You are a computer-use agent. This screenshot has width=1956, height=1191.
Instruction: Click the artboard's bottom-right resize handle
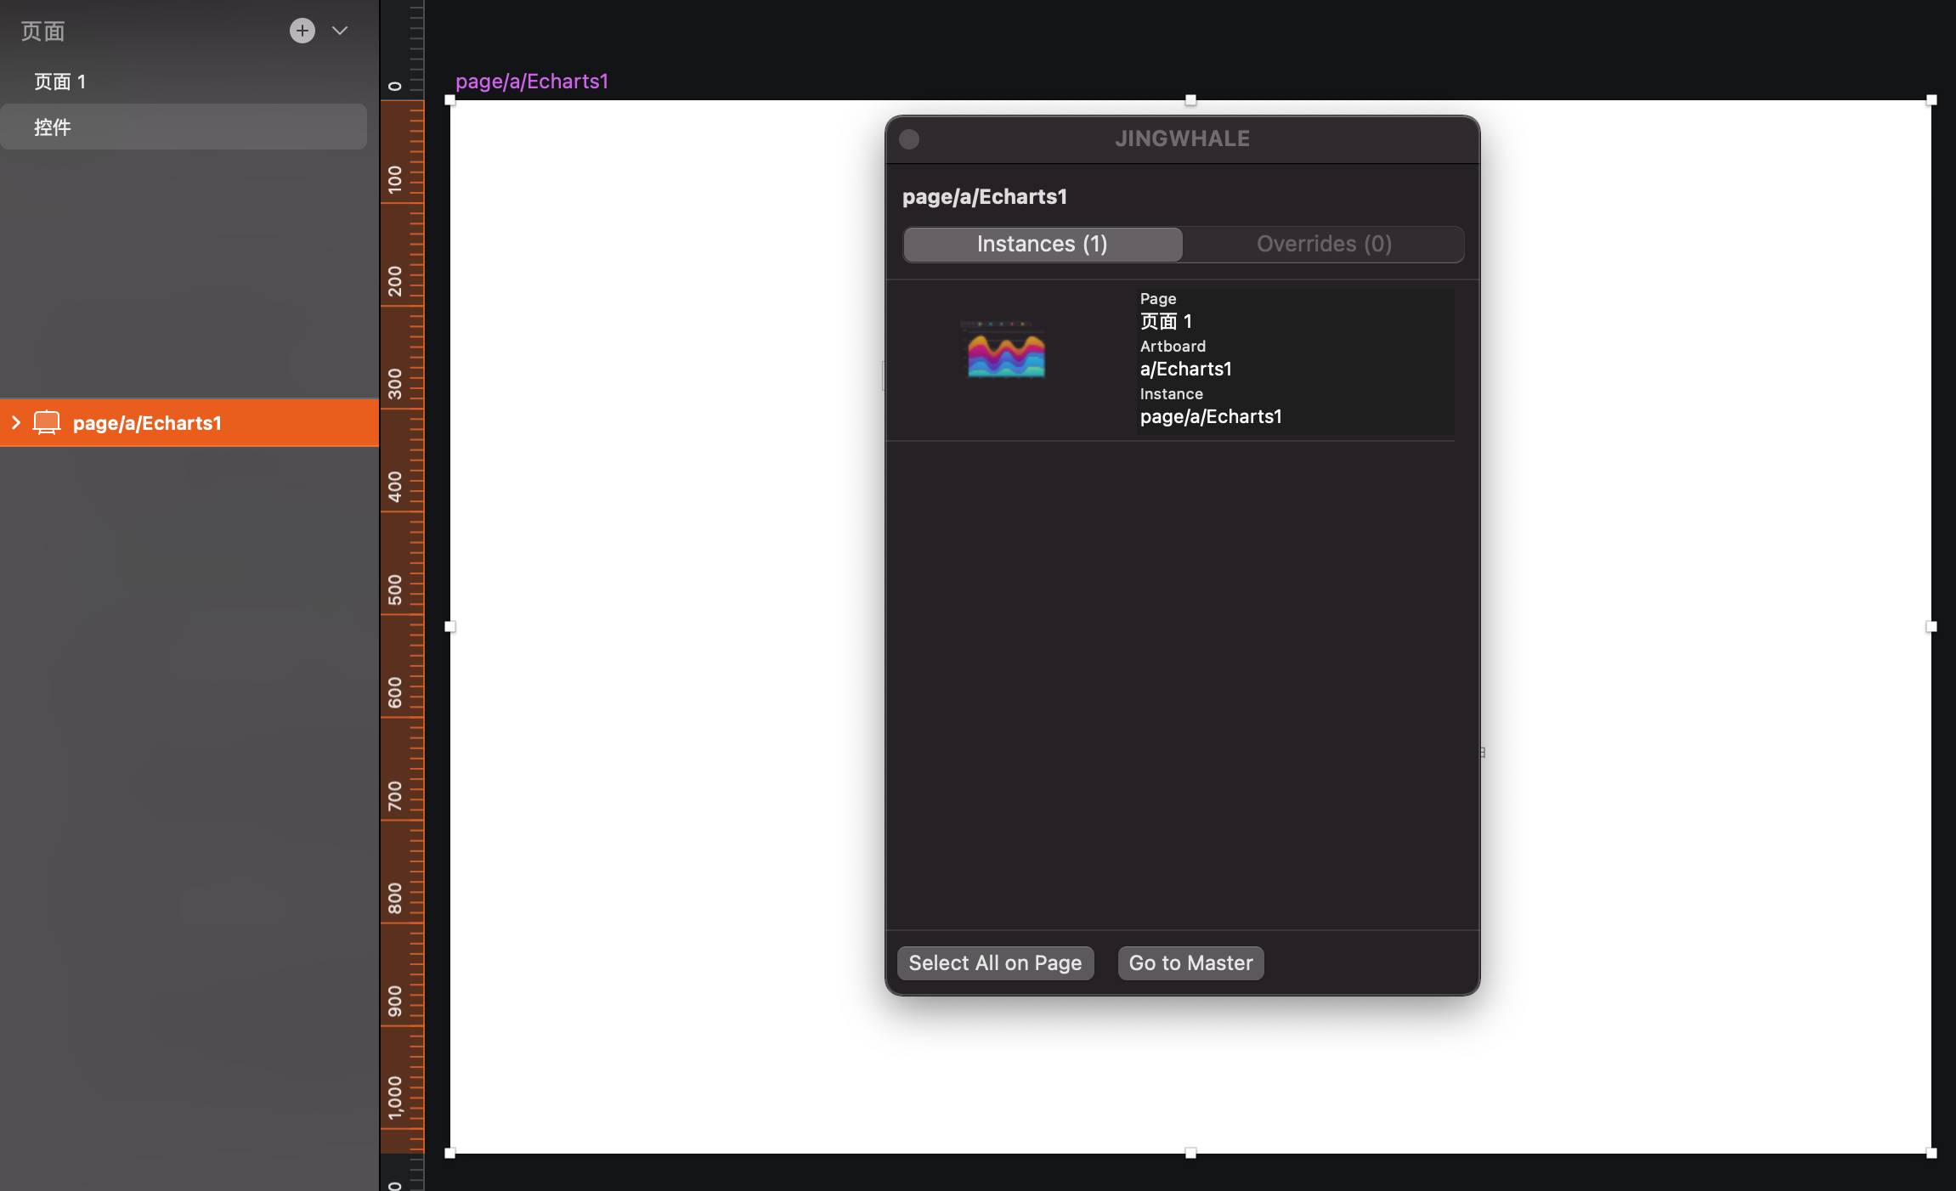(x=1931, y=1153)
